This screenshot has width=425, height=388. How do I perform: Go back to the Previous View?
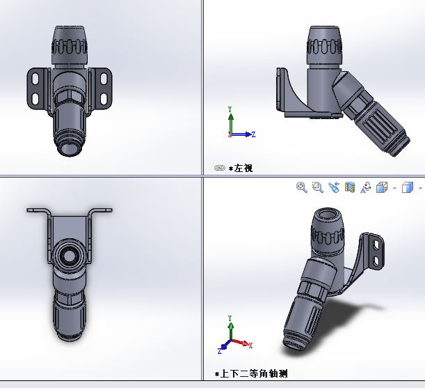(x=334, y=187)
